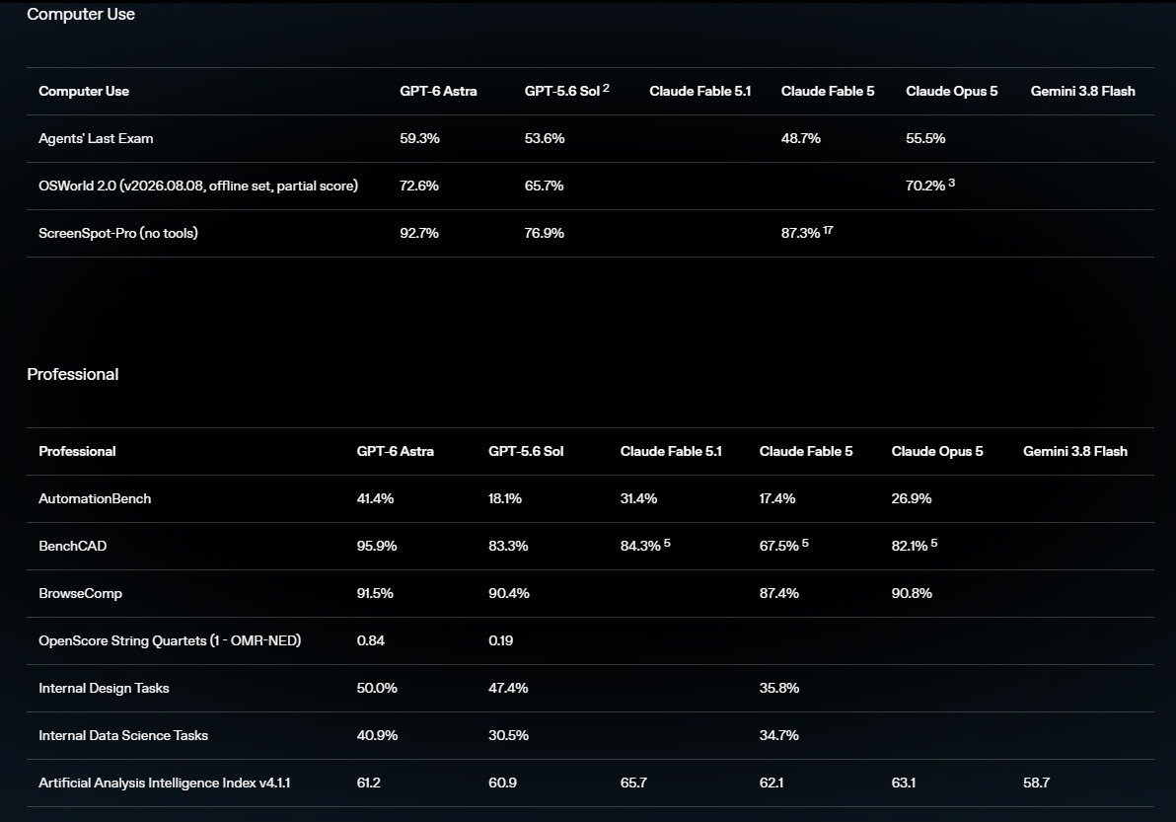
Task: Click the Agents' Last Exam row label
Action: click(96, 139)
